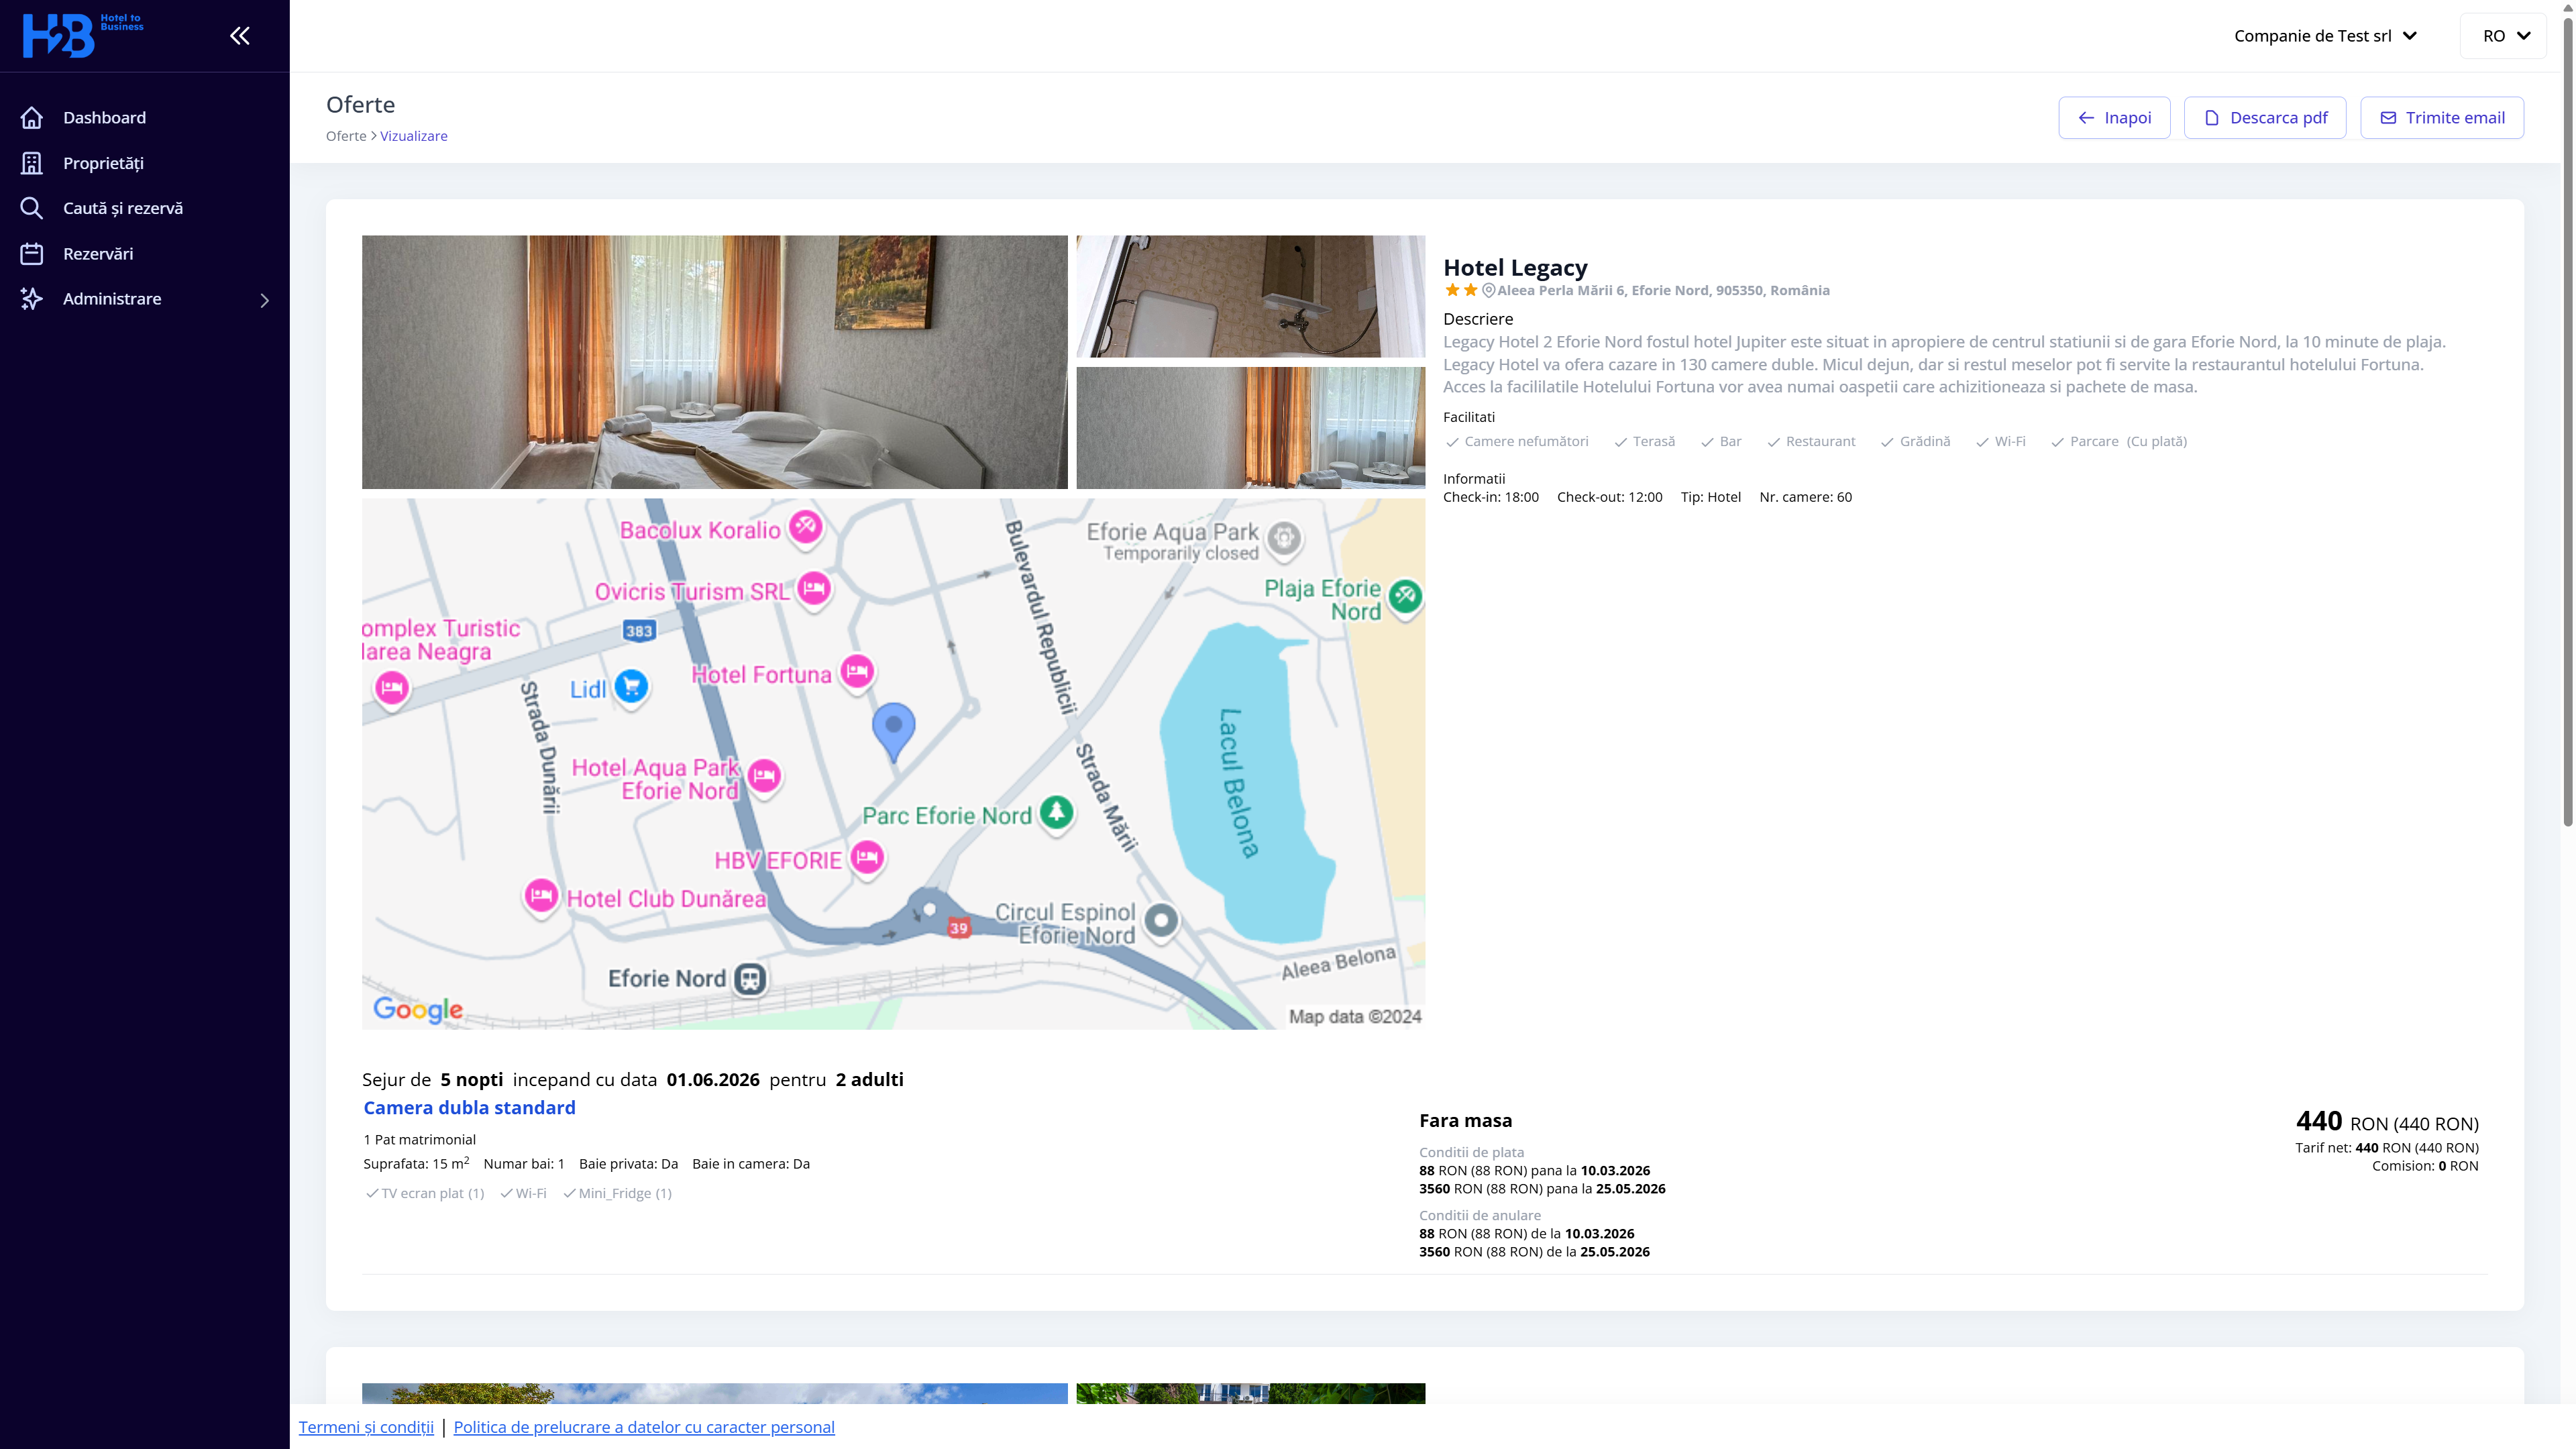
Task: Click the Proprietăți building icon
Action: (32, 163)
